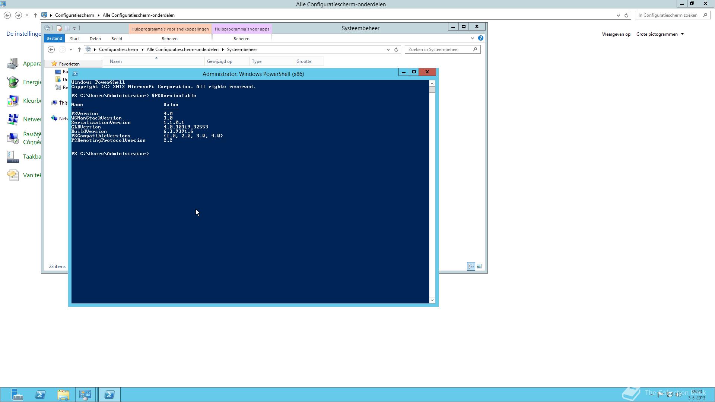Open the PowerShell window system menu icon
This screenshot has height=402, width=715.
pyautogui.click(x=75, y=74)
